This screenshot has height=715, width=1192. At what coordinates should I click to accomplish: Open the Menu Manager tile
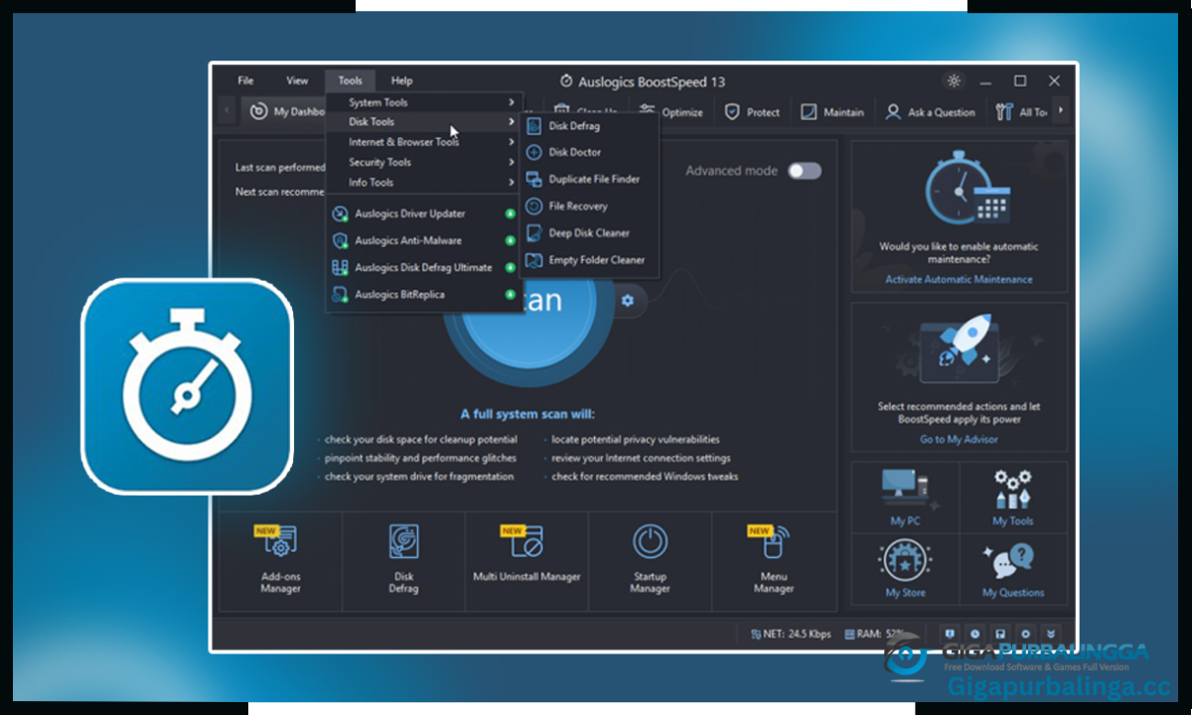(x=774, y=561)
